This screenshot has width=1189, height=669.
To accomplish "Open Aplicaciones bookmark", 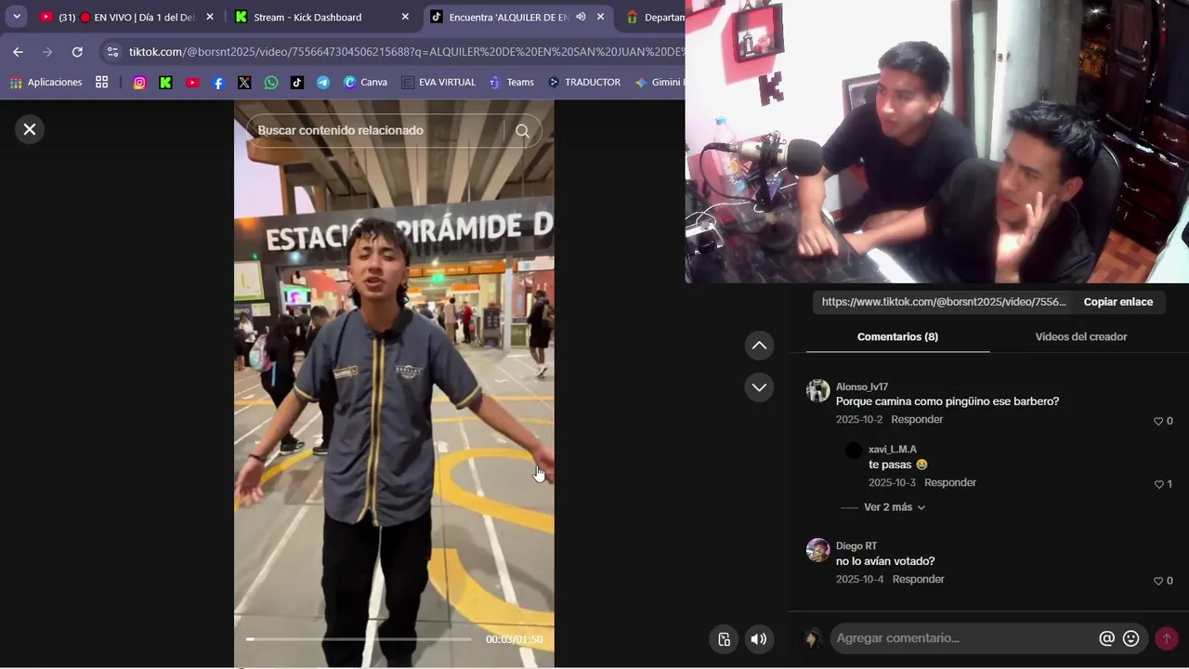I will (x=46, y=83).
